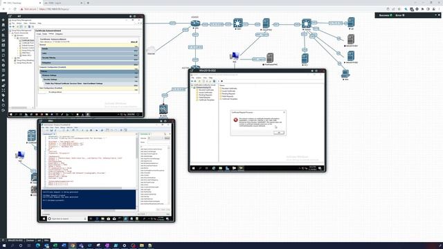Image resolution: width=443 pixels, height=249 pixels.
Task: Click the blue PowerShell console pane in ISE
Action: [x=89, y=199]
